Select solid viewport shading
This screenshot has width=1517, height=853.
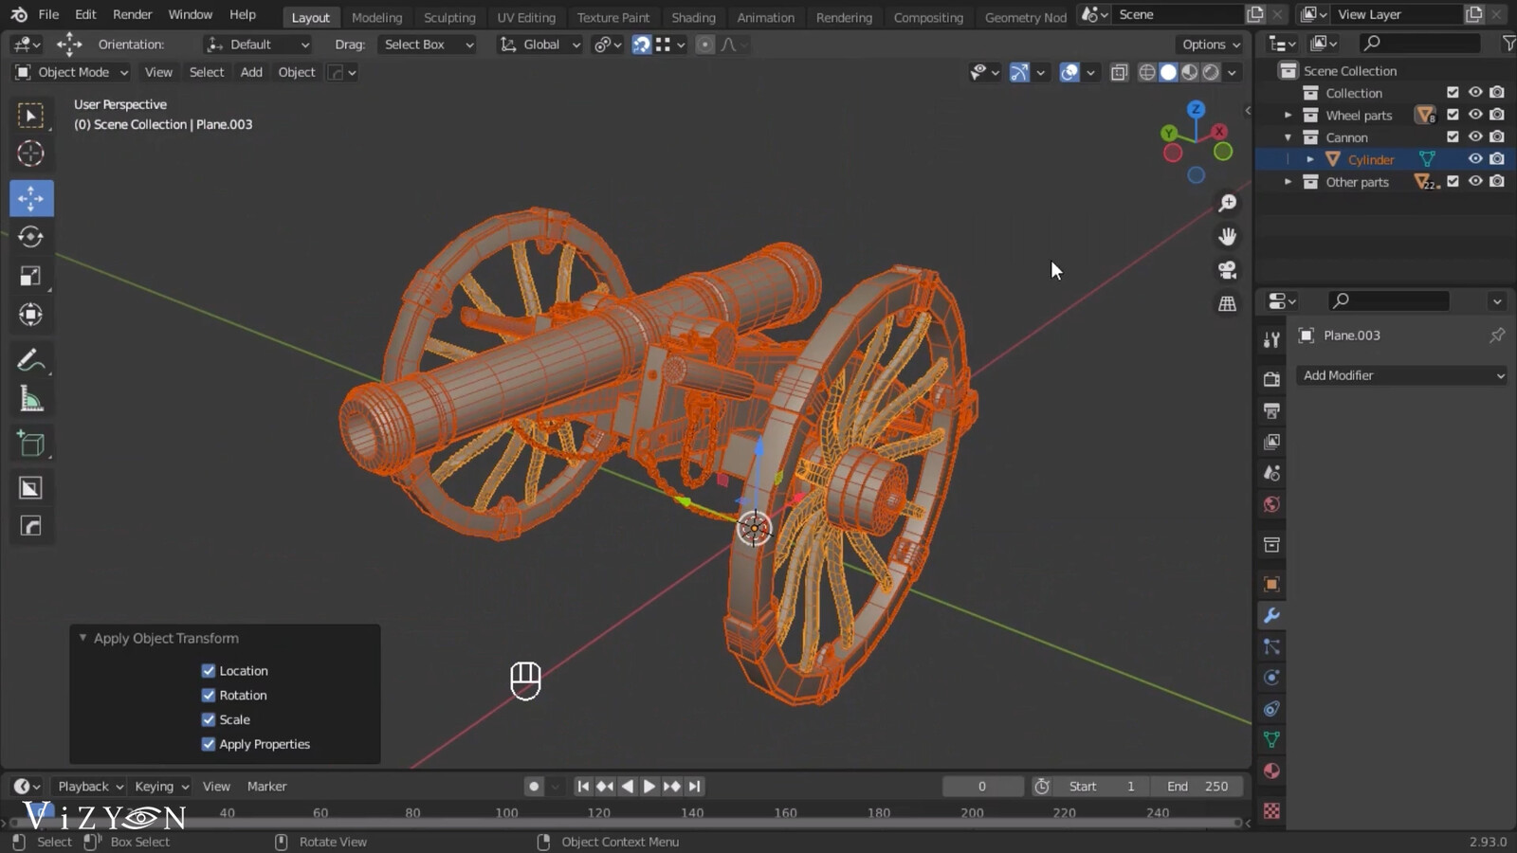(1168, 72)
